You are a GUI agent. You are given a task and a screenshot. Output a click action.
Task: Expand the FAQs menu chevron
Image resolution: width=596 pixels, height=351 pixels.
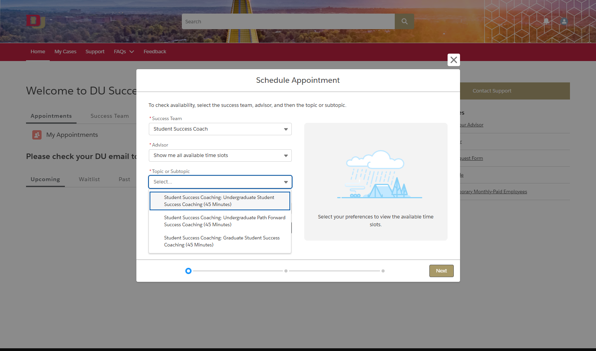pyautogui.click(x=132, y=52)
